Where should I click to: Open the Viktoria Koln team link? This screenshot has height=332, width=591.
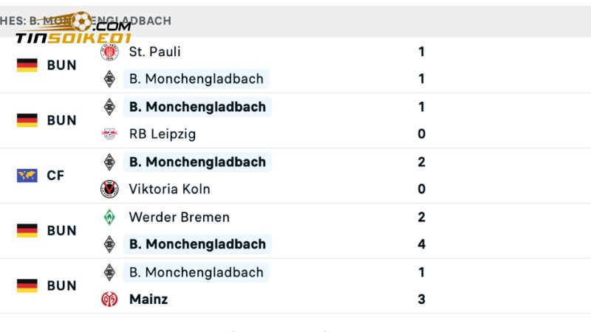click(x=169, y=189)
